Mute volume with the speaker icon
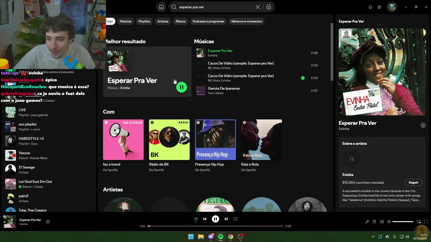The width and height of the screenshot is (431, 242). pyautogui.click(x=389, y=221)
